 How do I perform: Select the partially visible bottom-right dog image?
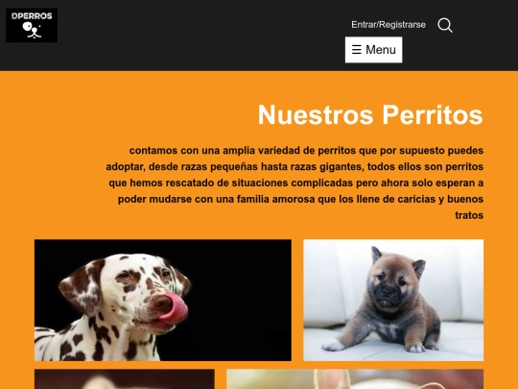coord(355,379)
